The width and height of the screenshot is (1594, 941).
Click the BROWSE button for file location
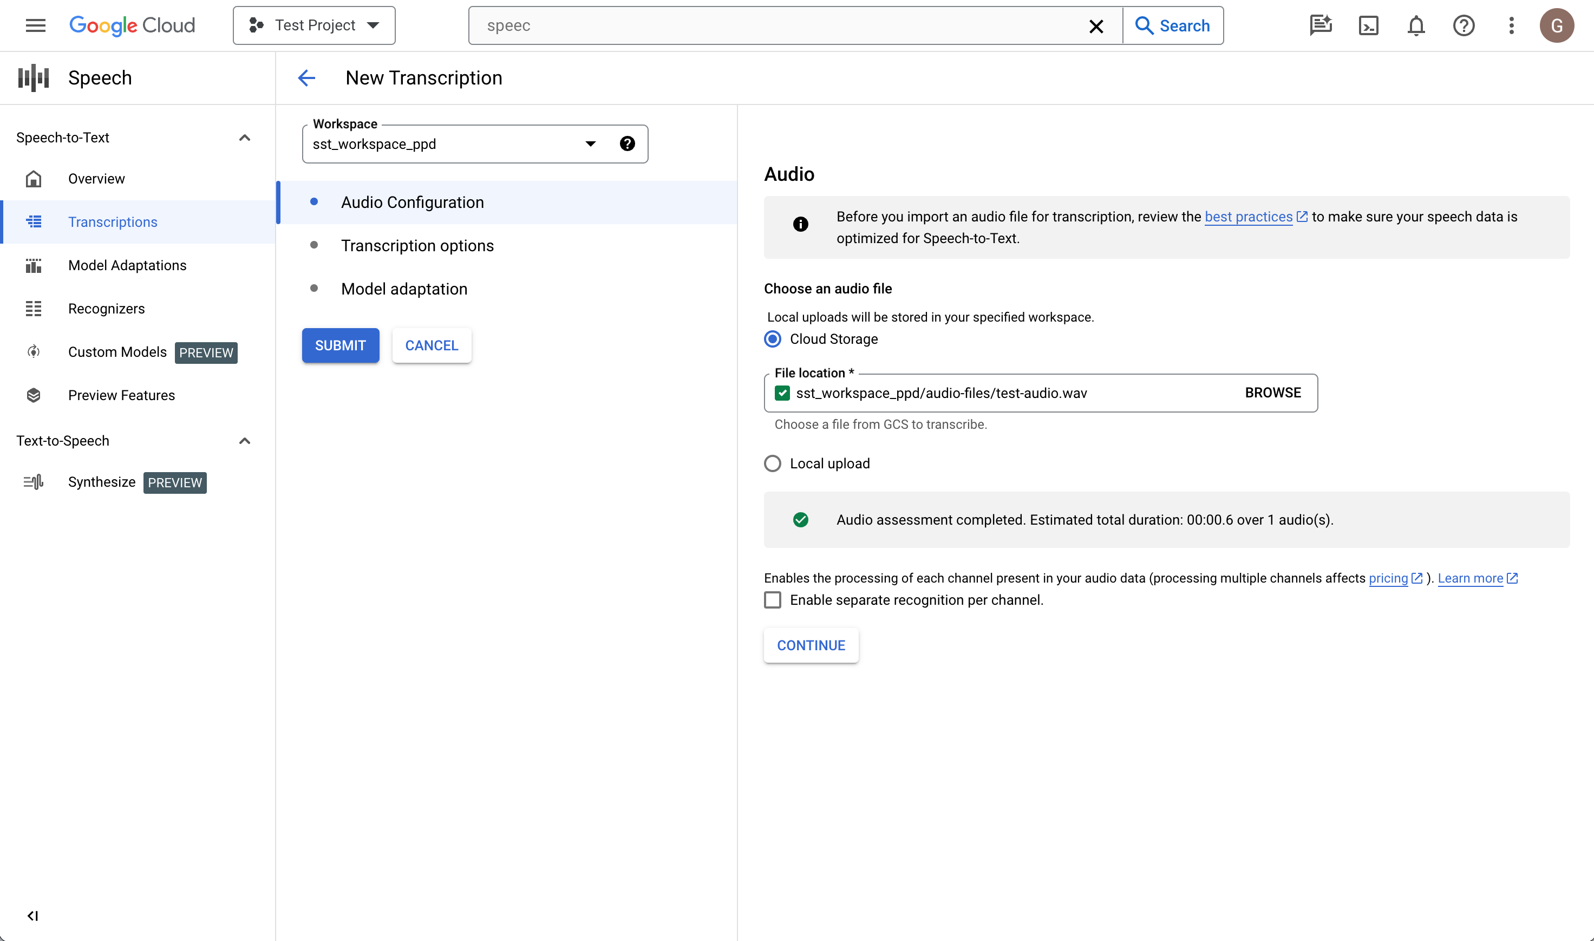click(1273, 392)
